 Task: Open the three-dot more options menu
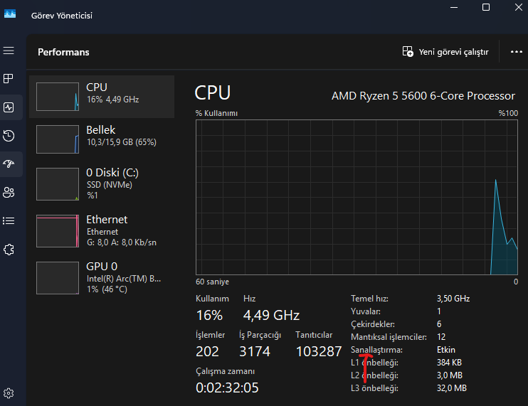517,52
